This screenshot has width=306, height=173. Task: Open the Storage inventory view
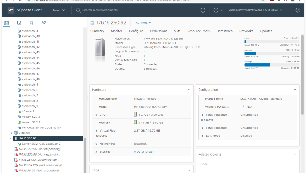[31, 23]
